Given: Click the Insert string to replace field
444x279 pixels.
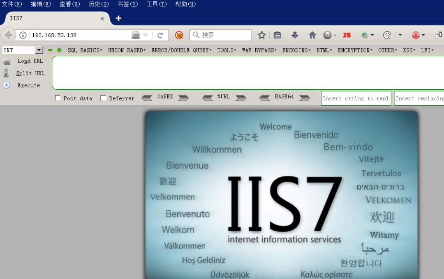Looking at the screenshot, I should 356,98.
